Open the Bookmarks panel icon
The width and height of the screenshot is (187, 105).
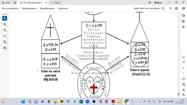[x=183, y=21]
